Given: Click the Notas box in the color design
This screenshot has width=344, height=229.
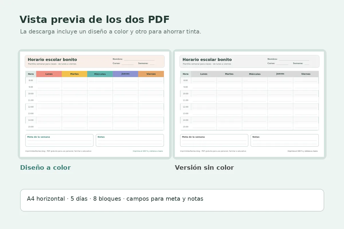Looking at the screenshot, I should 130,140.
